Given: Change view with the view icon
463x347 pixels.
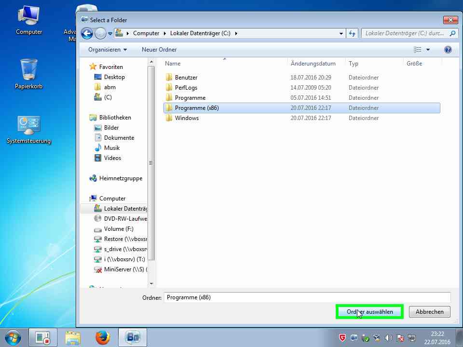Looking at the screenshot, I should point(417,50).
